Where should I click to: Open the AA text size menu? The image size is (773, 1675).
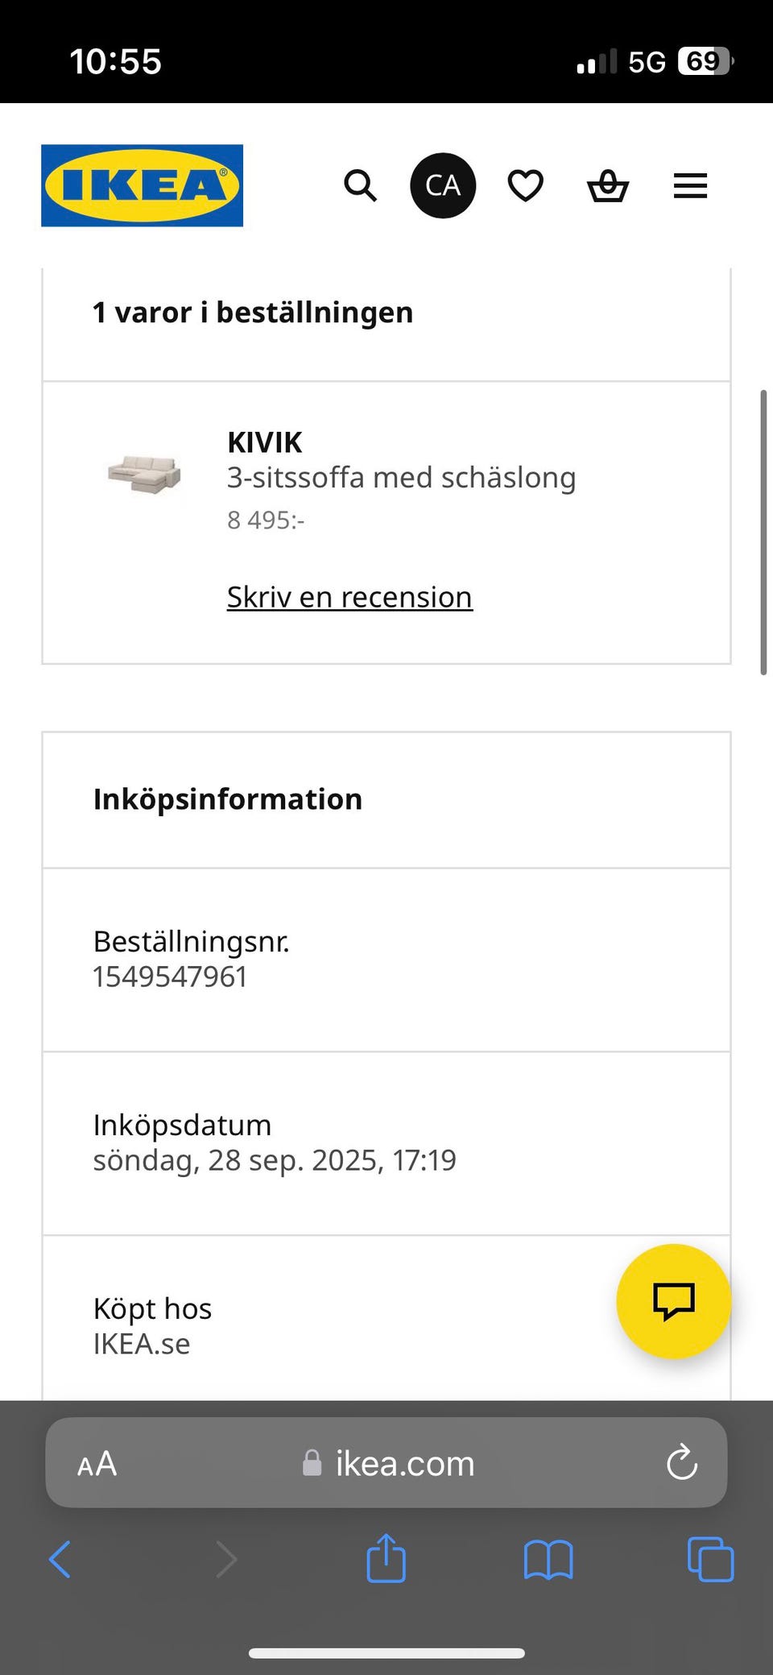click(x=97, y=1463)
